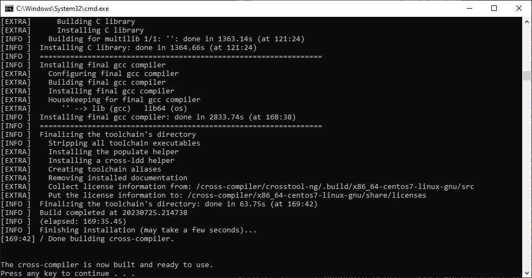Click the "Finishing installation" log line

148,230
